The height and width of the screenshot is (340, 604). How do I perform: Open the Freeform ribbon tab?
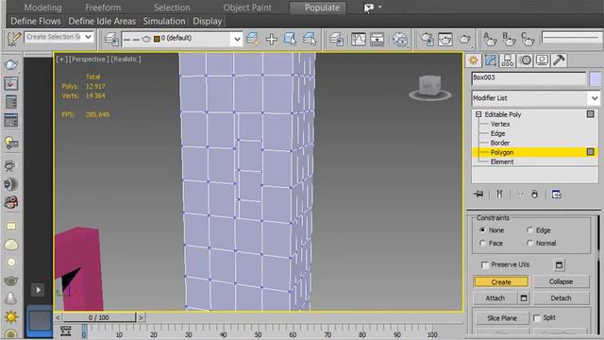coord(103,8)
